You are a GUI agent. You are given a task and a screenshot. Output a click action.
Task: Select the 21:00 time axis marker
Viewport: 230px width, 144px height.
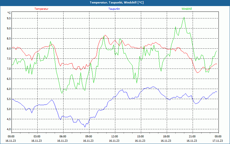coord(192,137)
